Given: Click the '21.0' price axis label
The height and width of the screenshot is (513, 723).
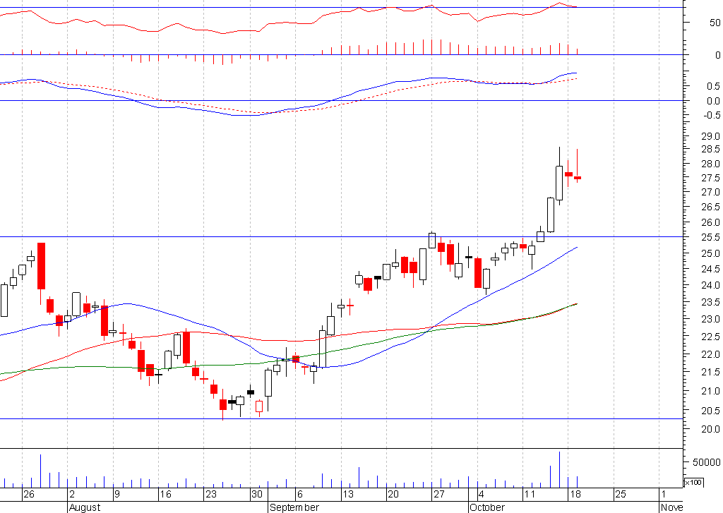Looking at the screenshot, I should 710,392.
